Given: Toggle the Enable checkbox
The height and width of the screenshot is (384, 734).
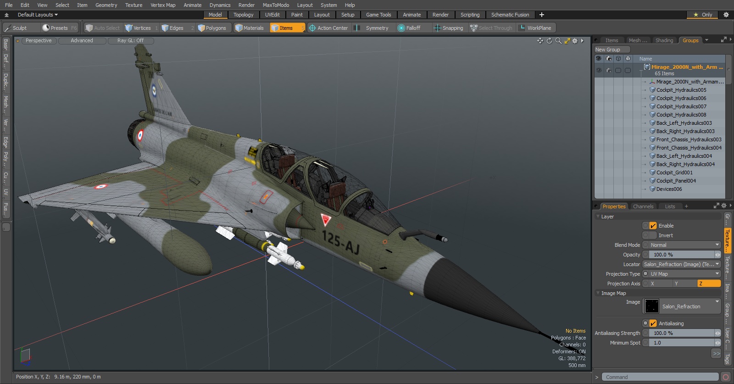Looking at the screenshot, I should tap(653, 226).
